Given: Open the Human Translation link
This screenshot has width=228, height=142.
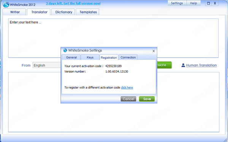Looking at the screenshot, I should (201, 65).
